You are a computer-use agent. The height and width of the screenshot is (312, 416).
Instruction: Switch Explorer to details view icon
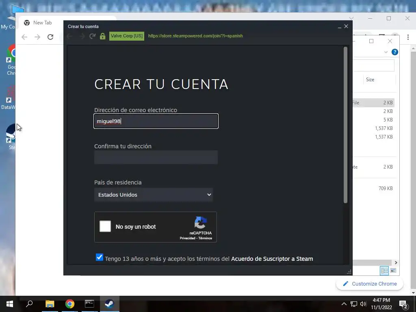click(384, 270)
